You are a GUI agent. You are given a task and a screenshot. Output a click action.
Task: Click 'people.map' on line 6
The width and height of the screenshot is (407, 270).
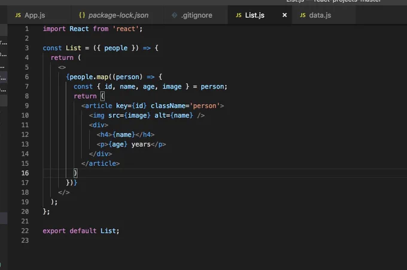89,77
